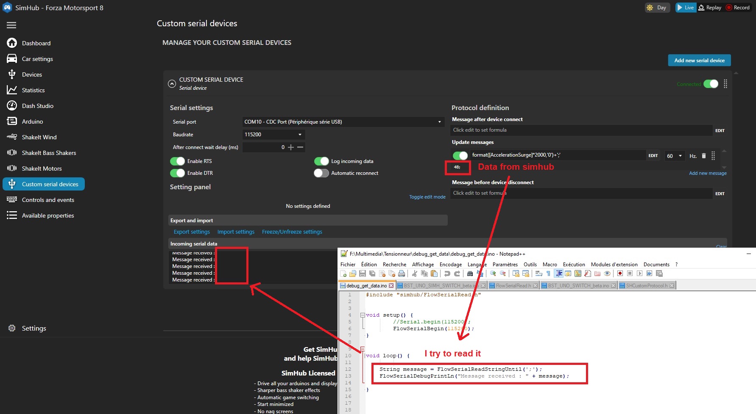Switch to BST_UNO_SWITCH_beta.ino tab

578,286
